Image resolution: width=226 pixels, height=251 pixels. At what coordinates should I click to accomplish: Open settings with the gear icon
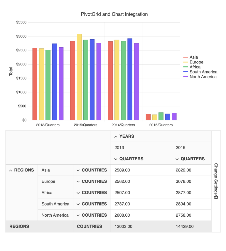(x=216, y=197)
